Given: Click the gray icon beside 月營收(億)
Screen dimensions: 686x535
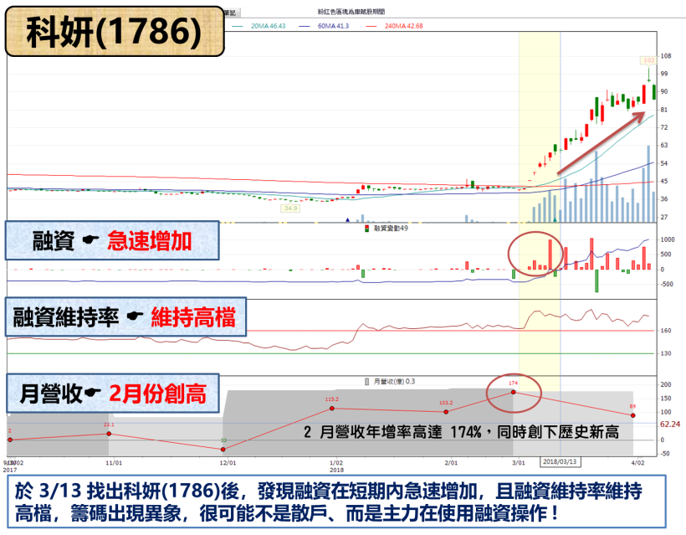Looking at the screenshot, I should coord(367,382).
